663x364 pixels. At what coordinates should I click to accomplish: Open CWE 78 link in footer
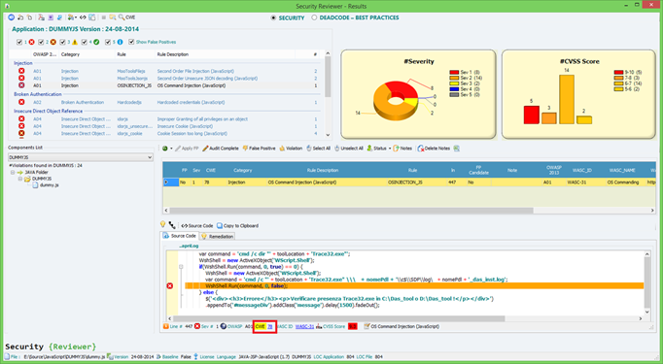269,326
